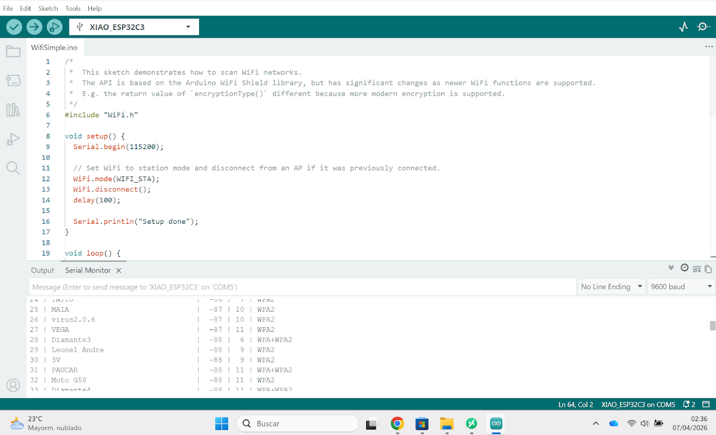Click XIAO_ESP32C3 on COM5 in status bar

pos(638,405)
